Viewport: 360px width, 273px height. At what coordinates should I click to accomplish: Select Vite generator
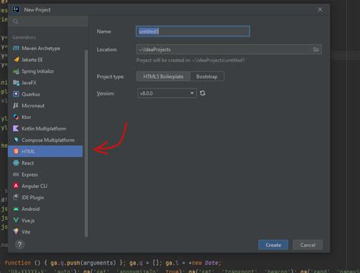tap(45, 231)
